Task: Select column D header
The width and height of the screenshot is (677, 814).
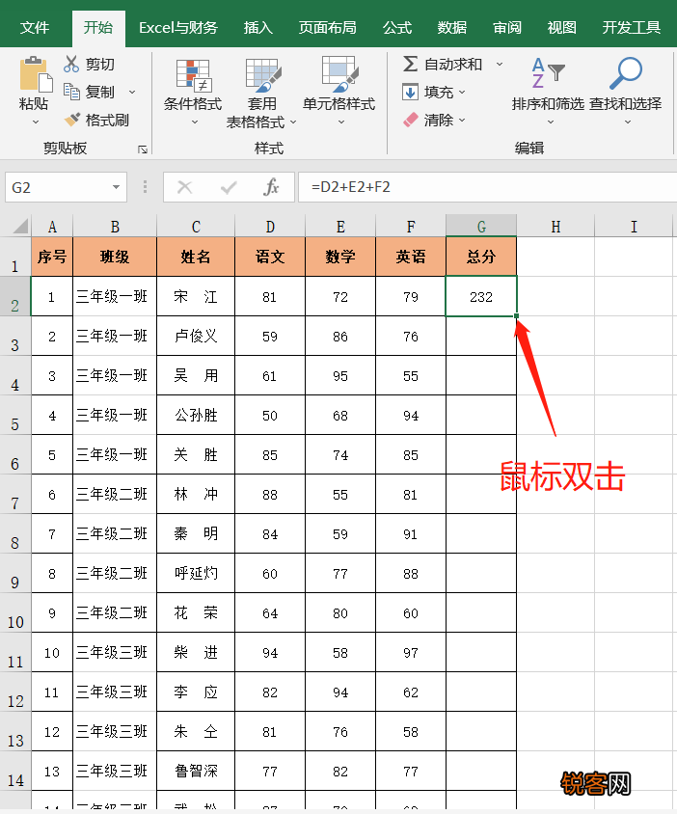Action: point(270,227)
